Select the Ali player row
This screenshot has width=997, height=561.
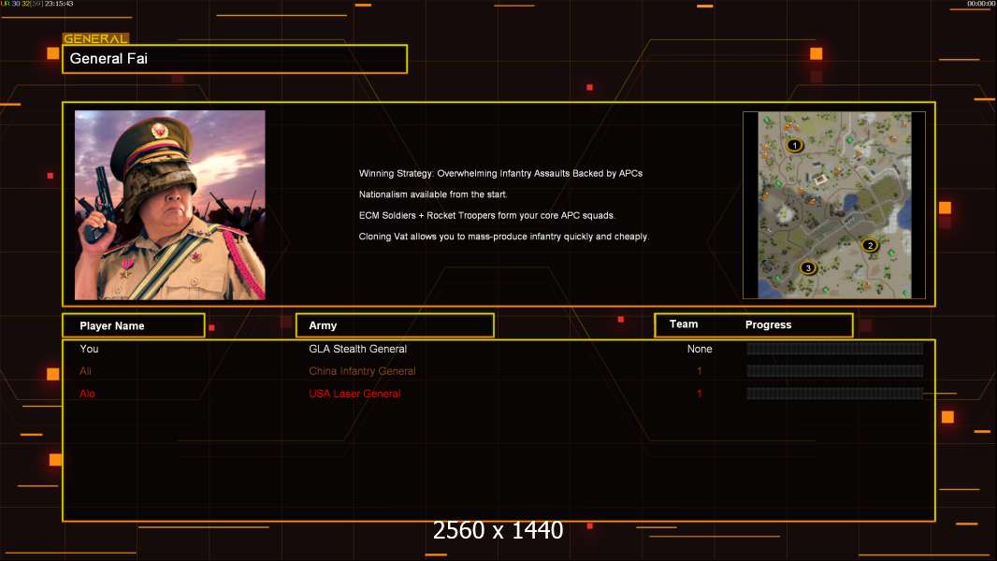point(498,371)
